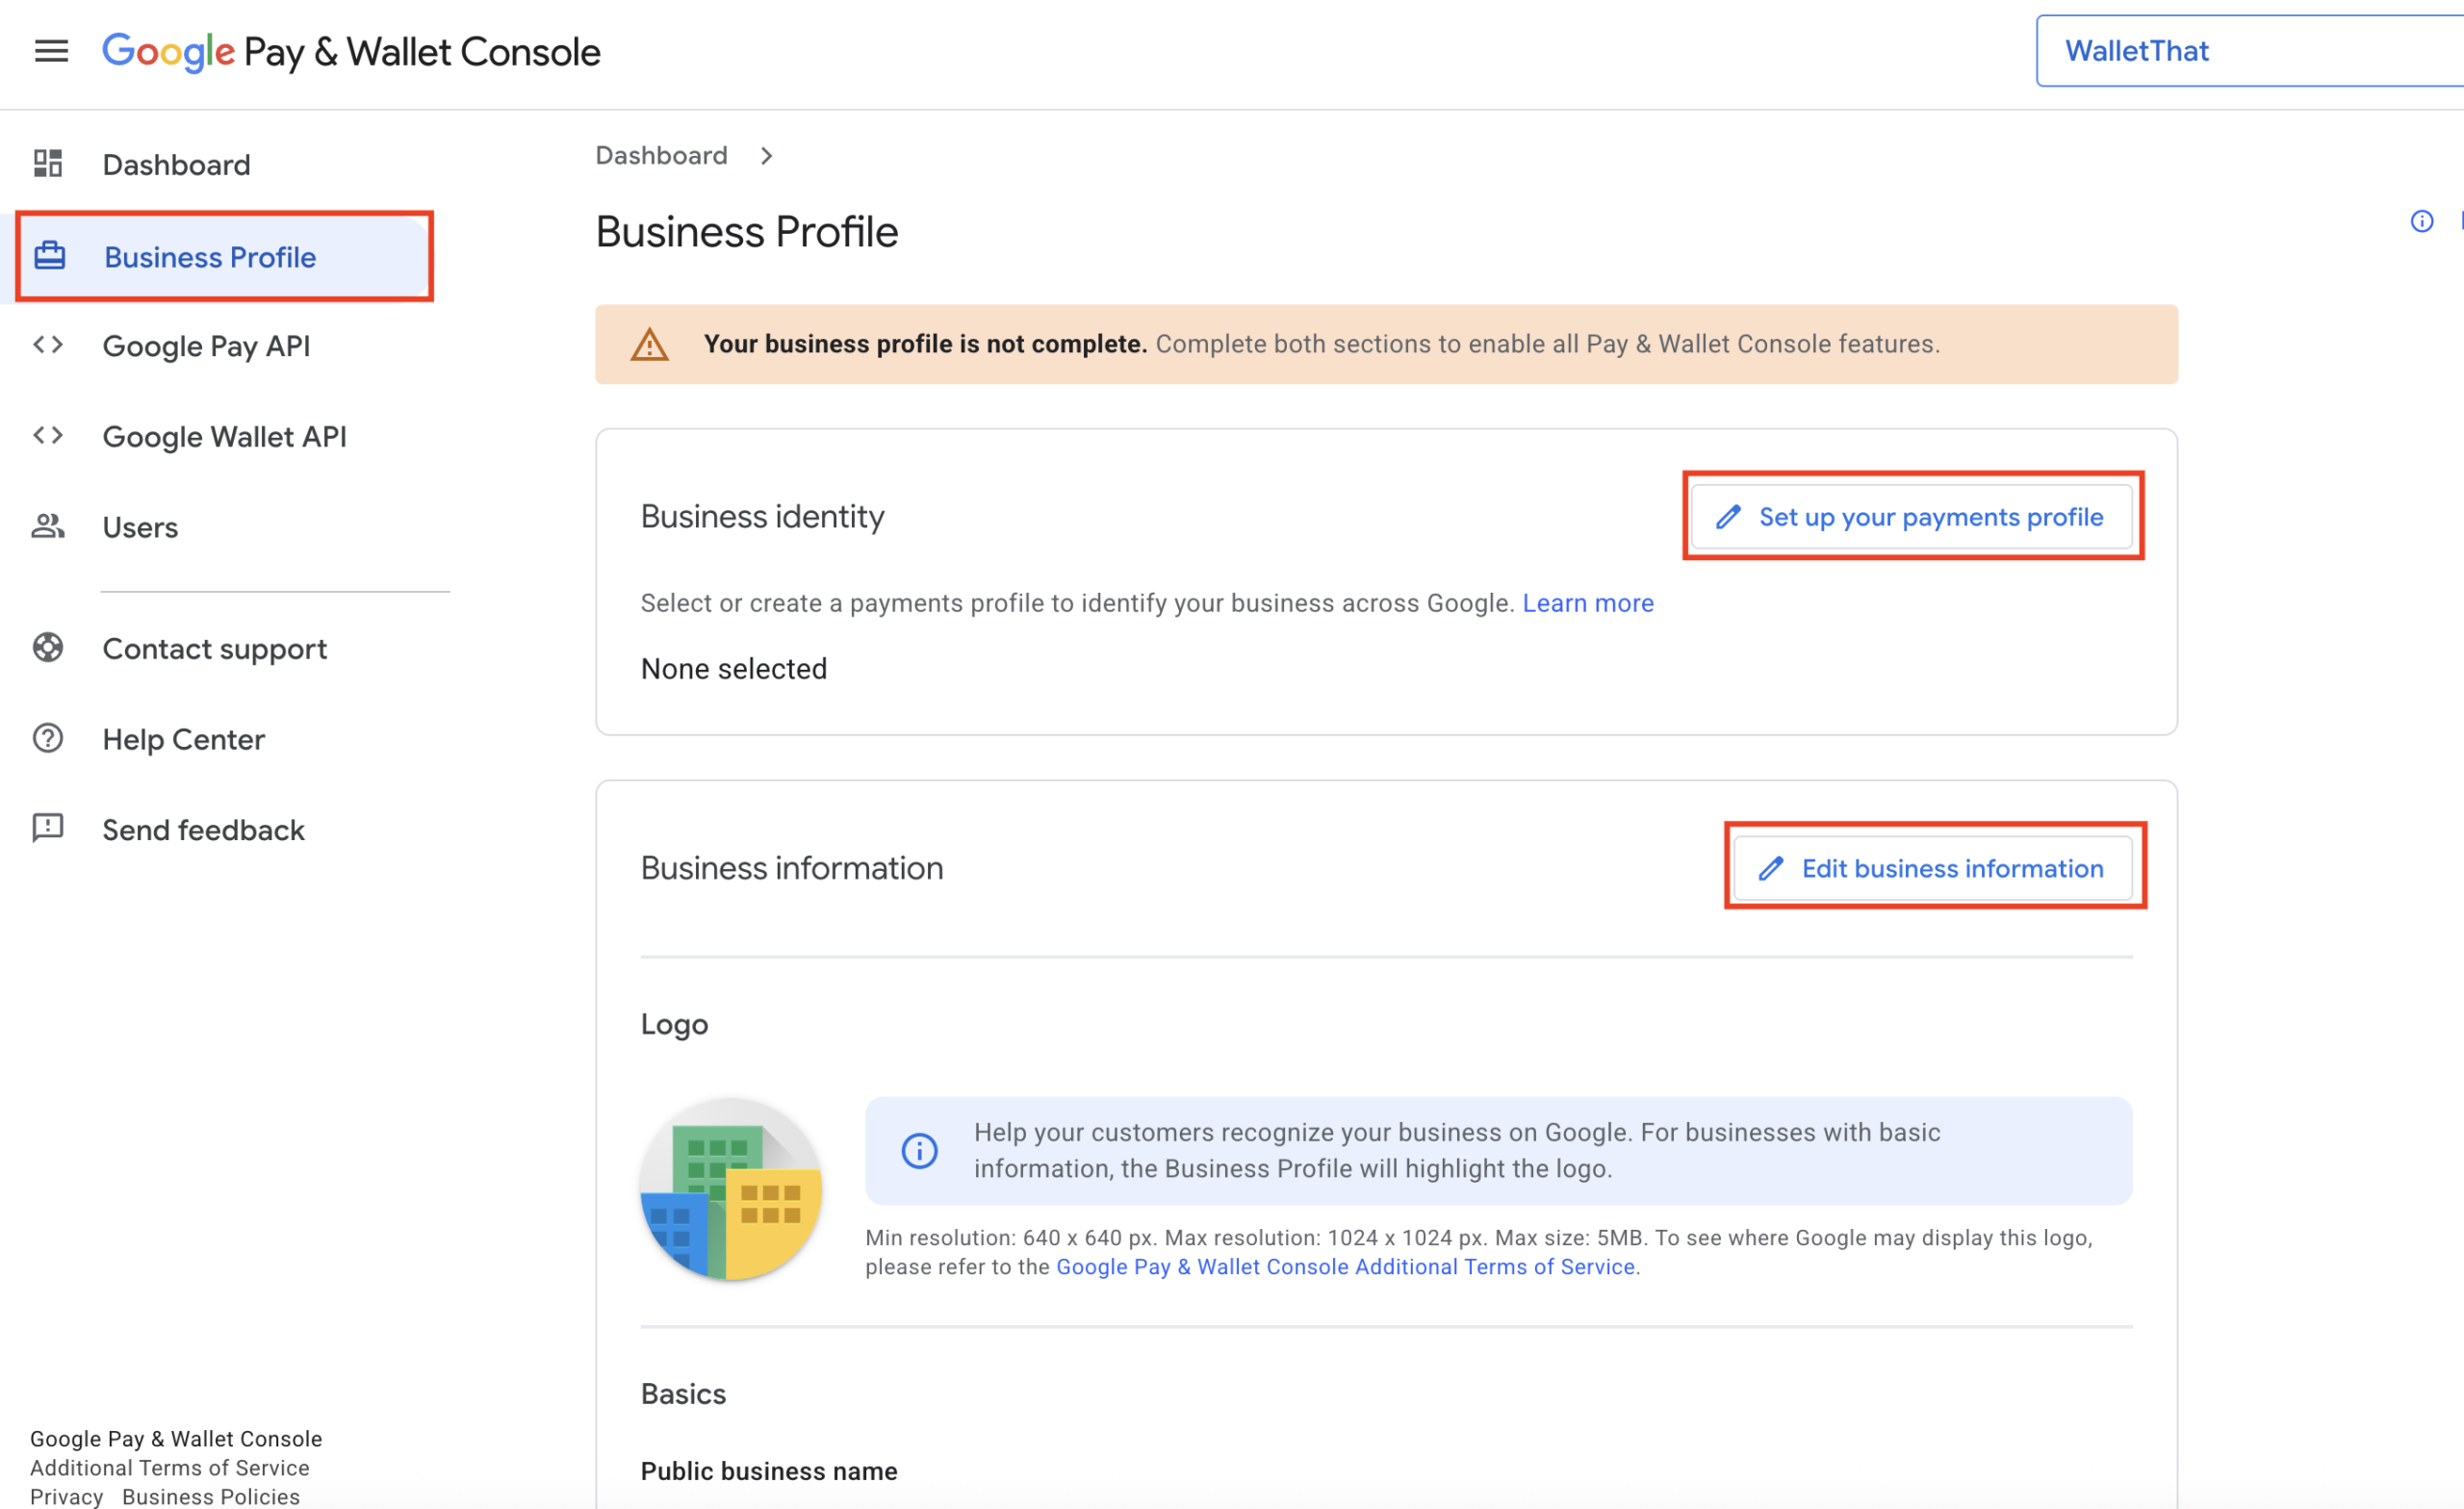This screenshot has height=1509, width=2464.
Task: Click the pencil icon on payments profile button
Action: tap(1728, 517)
